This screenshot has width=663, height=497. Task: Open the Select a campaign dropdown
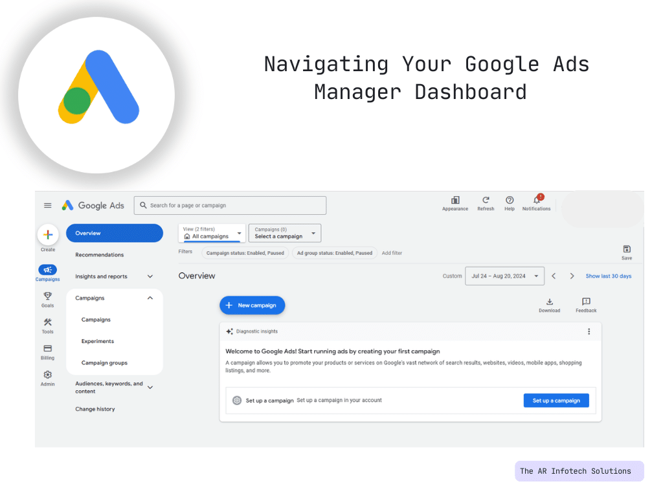(285, 233)
